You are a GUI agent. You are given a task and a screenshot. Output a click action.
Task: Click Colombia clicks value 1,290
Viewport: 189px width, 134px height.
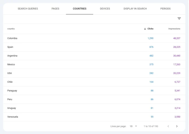151,38
